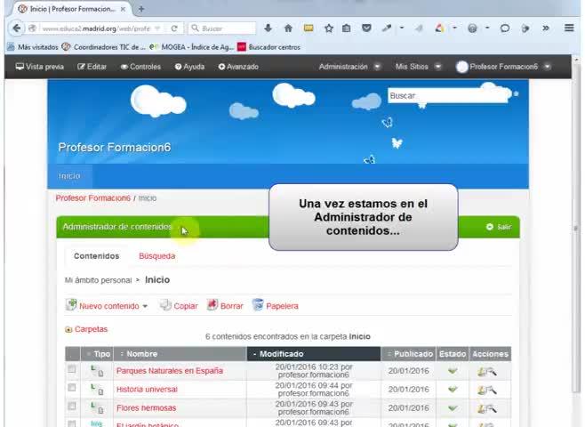585x427 pixels.
Task: Click Profesor Formacion6 breadcrumb link
Action: (x=92, y=198)
